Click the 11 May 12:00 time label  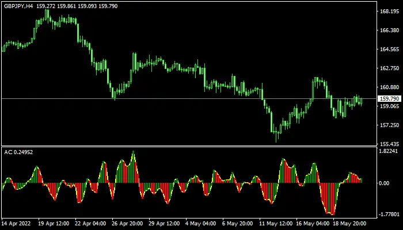click(x=276, y=223)
